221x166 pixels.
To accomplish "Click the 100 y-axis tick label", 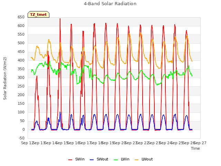I will [21, 112].
